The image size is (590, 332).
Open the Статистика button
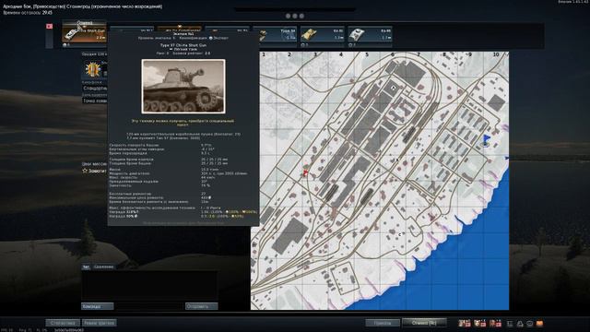[63, 323]
